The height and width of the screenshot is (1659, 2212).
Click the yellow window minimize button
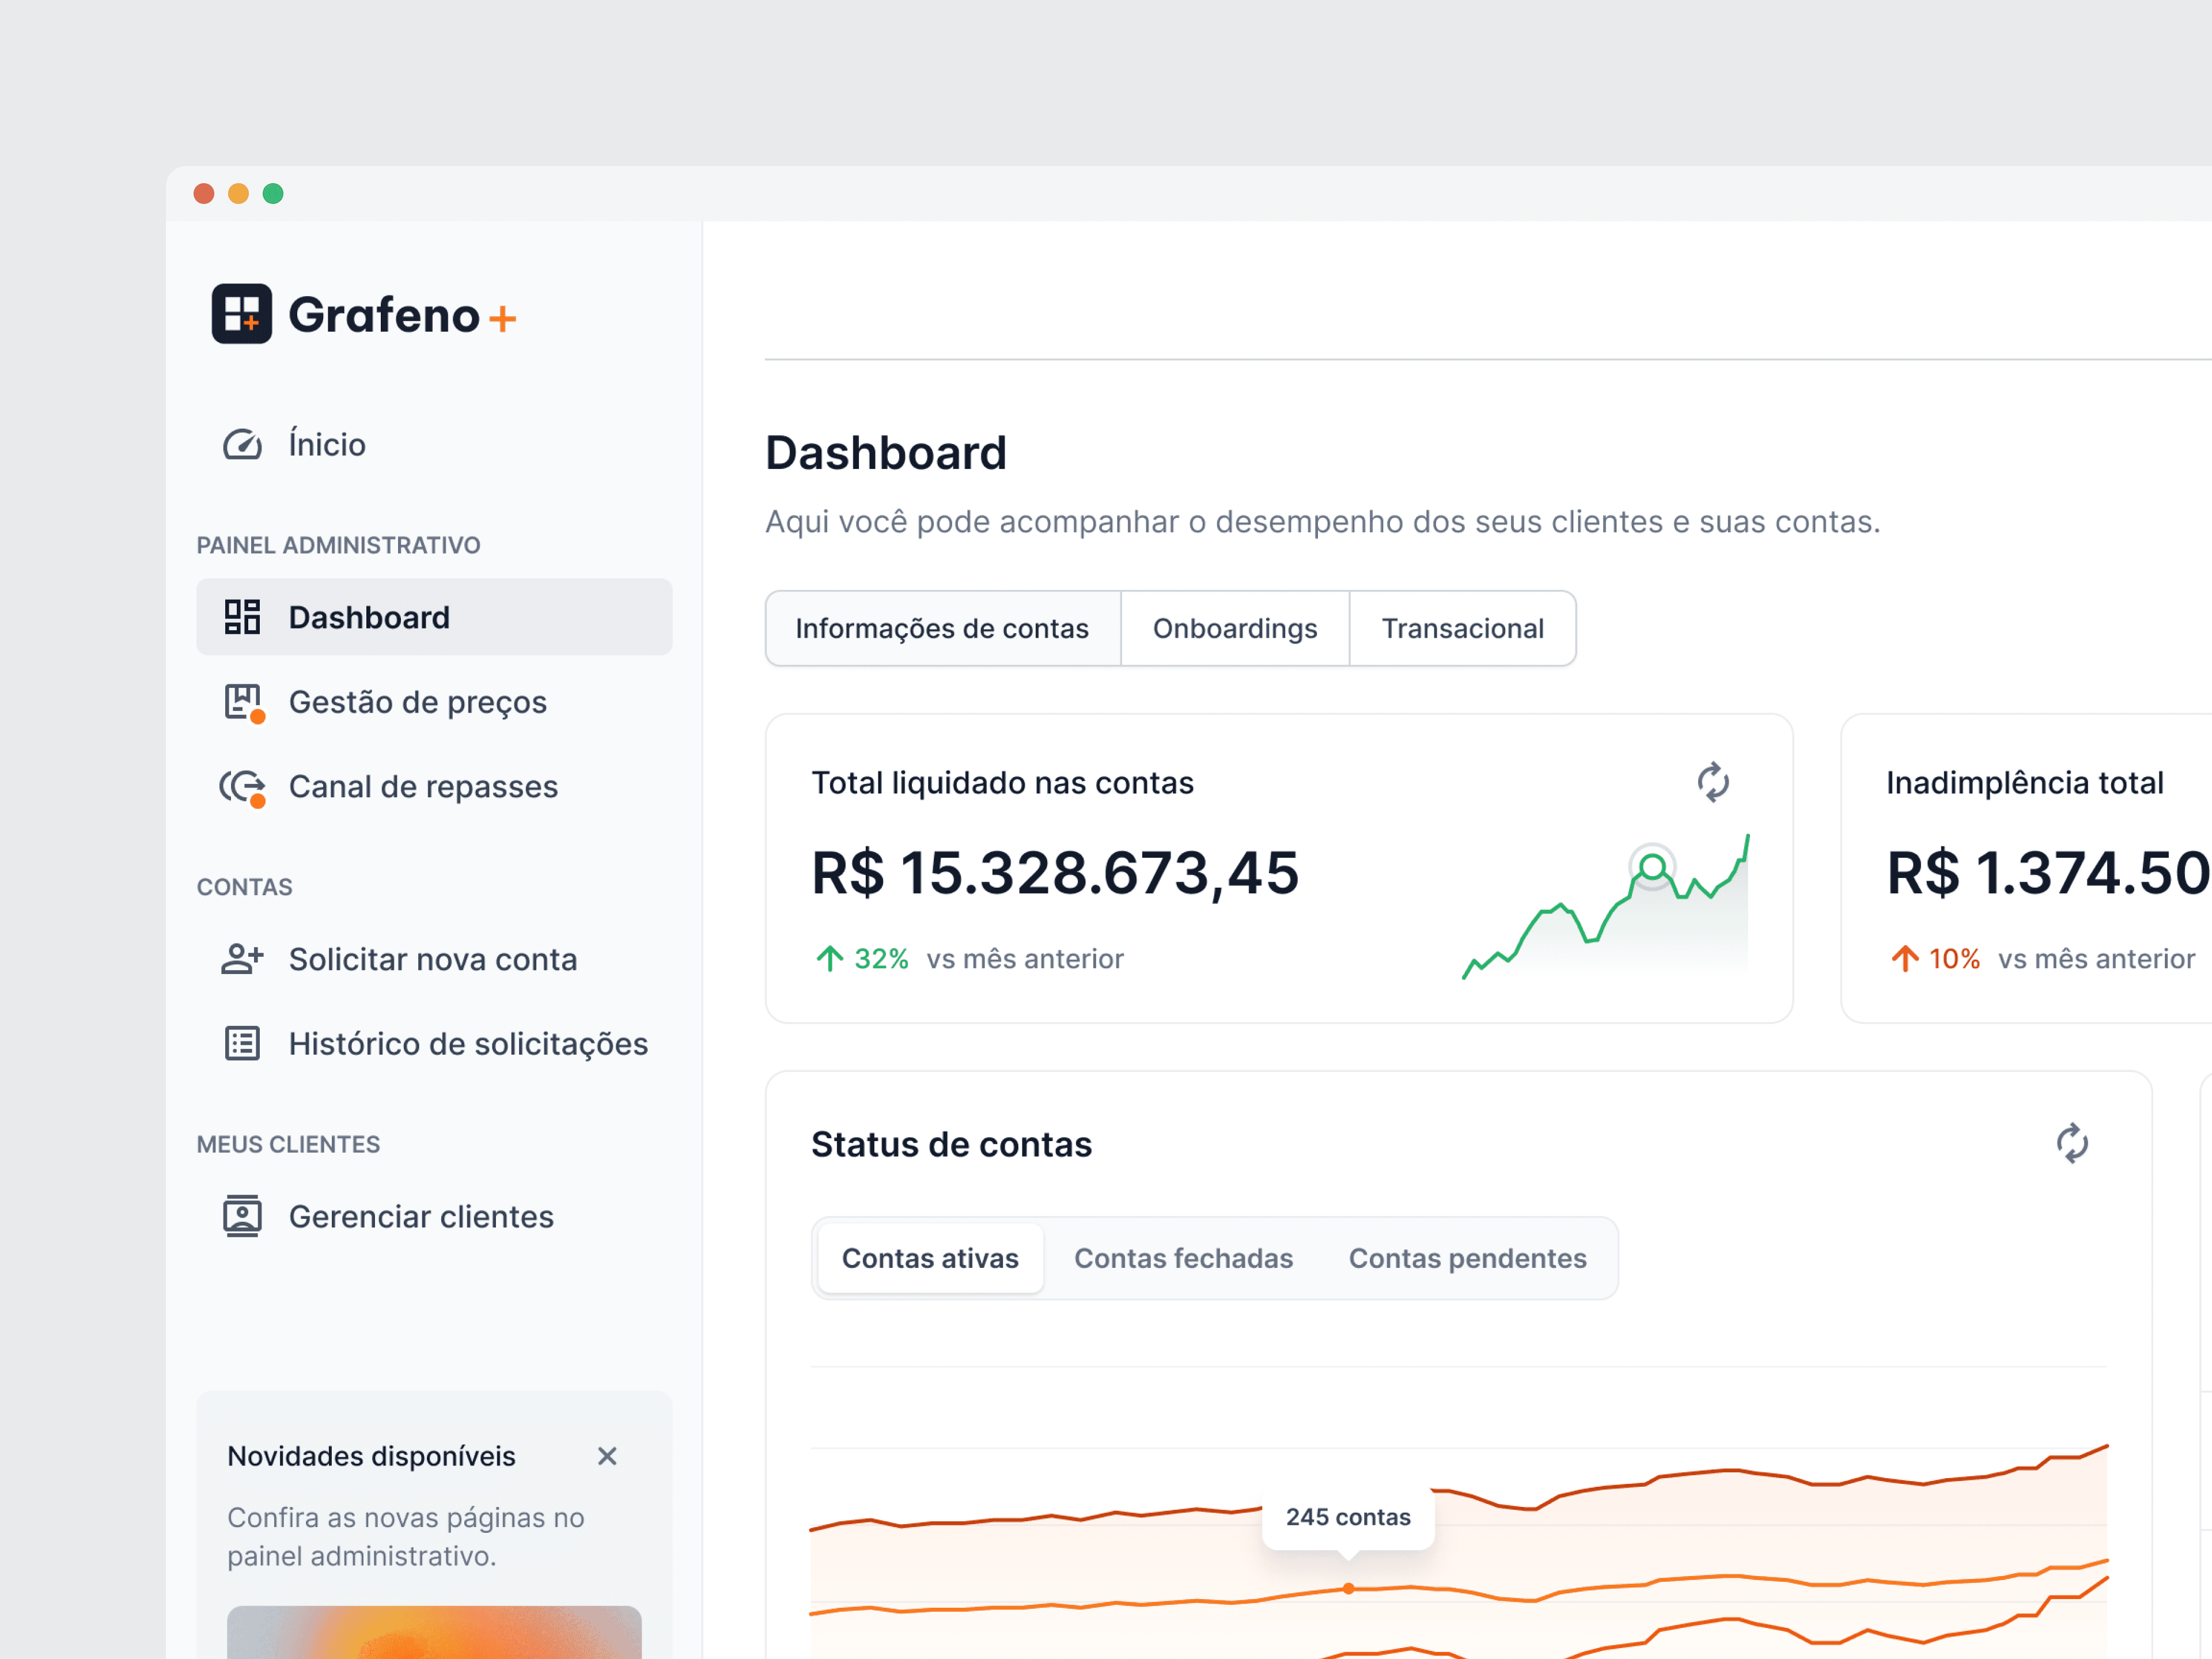[x=238, y=193]
